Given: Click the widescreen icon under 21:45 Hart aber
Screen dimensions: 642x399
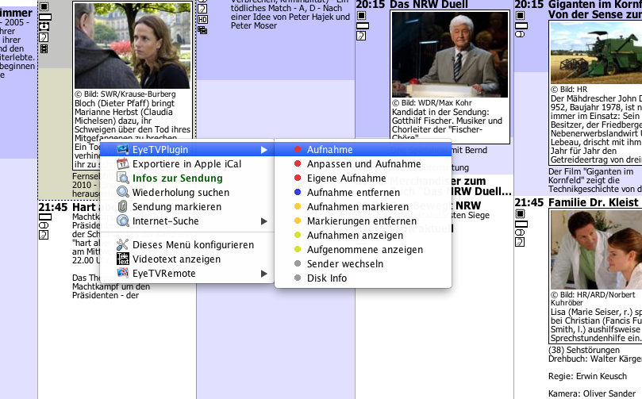Looking at the screenshot, I should (45, 217).
